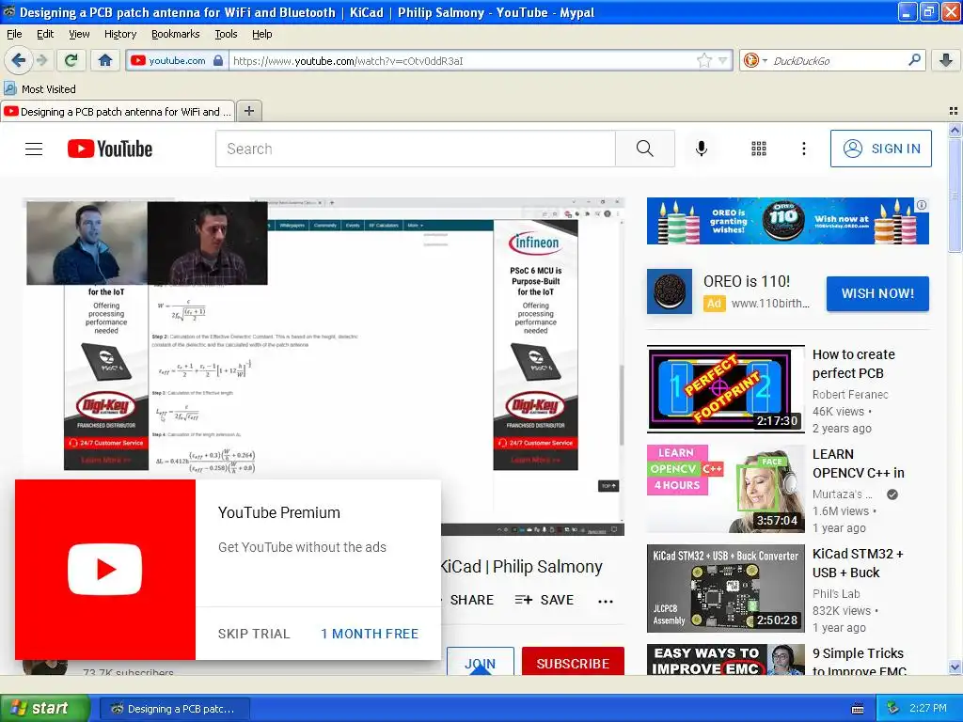Open KiCad STM32 + USB + Buck thumbnail
The width and height of the screenshot is (963, 722).
[726, 589]
